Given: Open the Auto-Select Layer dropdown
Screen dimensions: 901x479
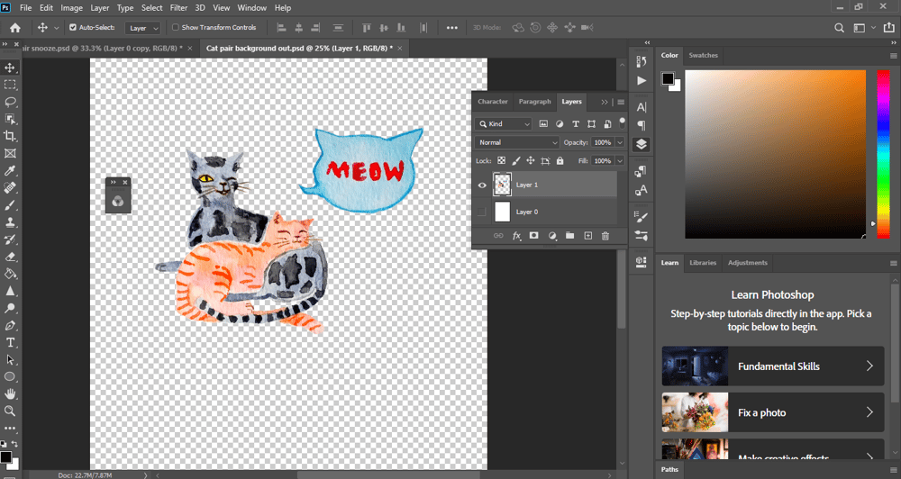Looking at the screenshot, I should point(142,28).
